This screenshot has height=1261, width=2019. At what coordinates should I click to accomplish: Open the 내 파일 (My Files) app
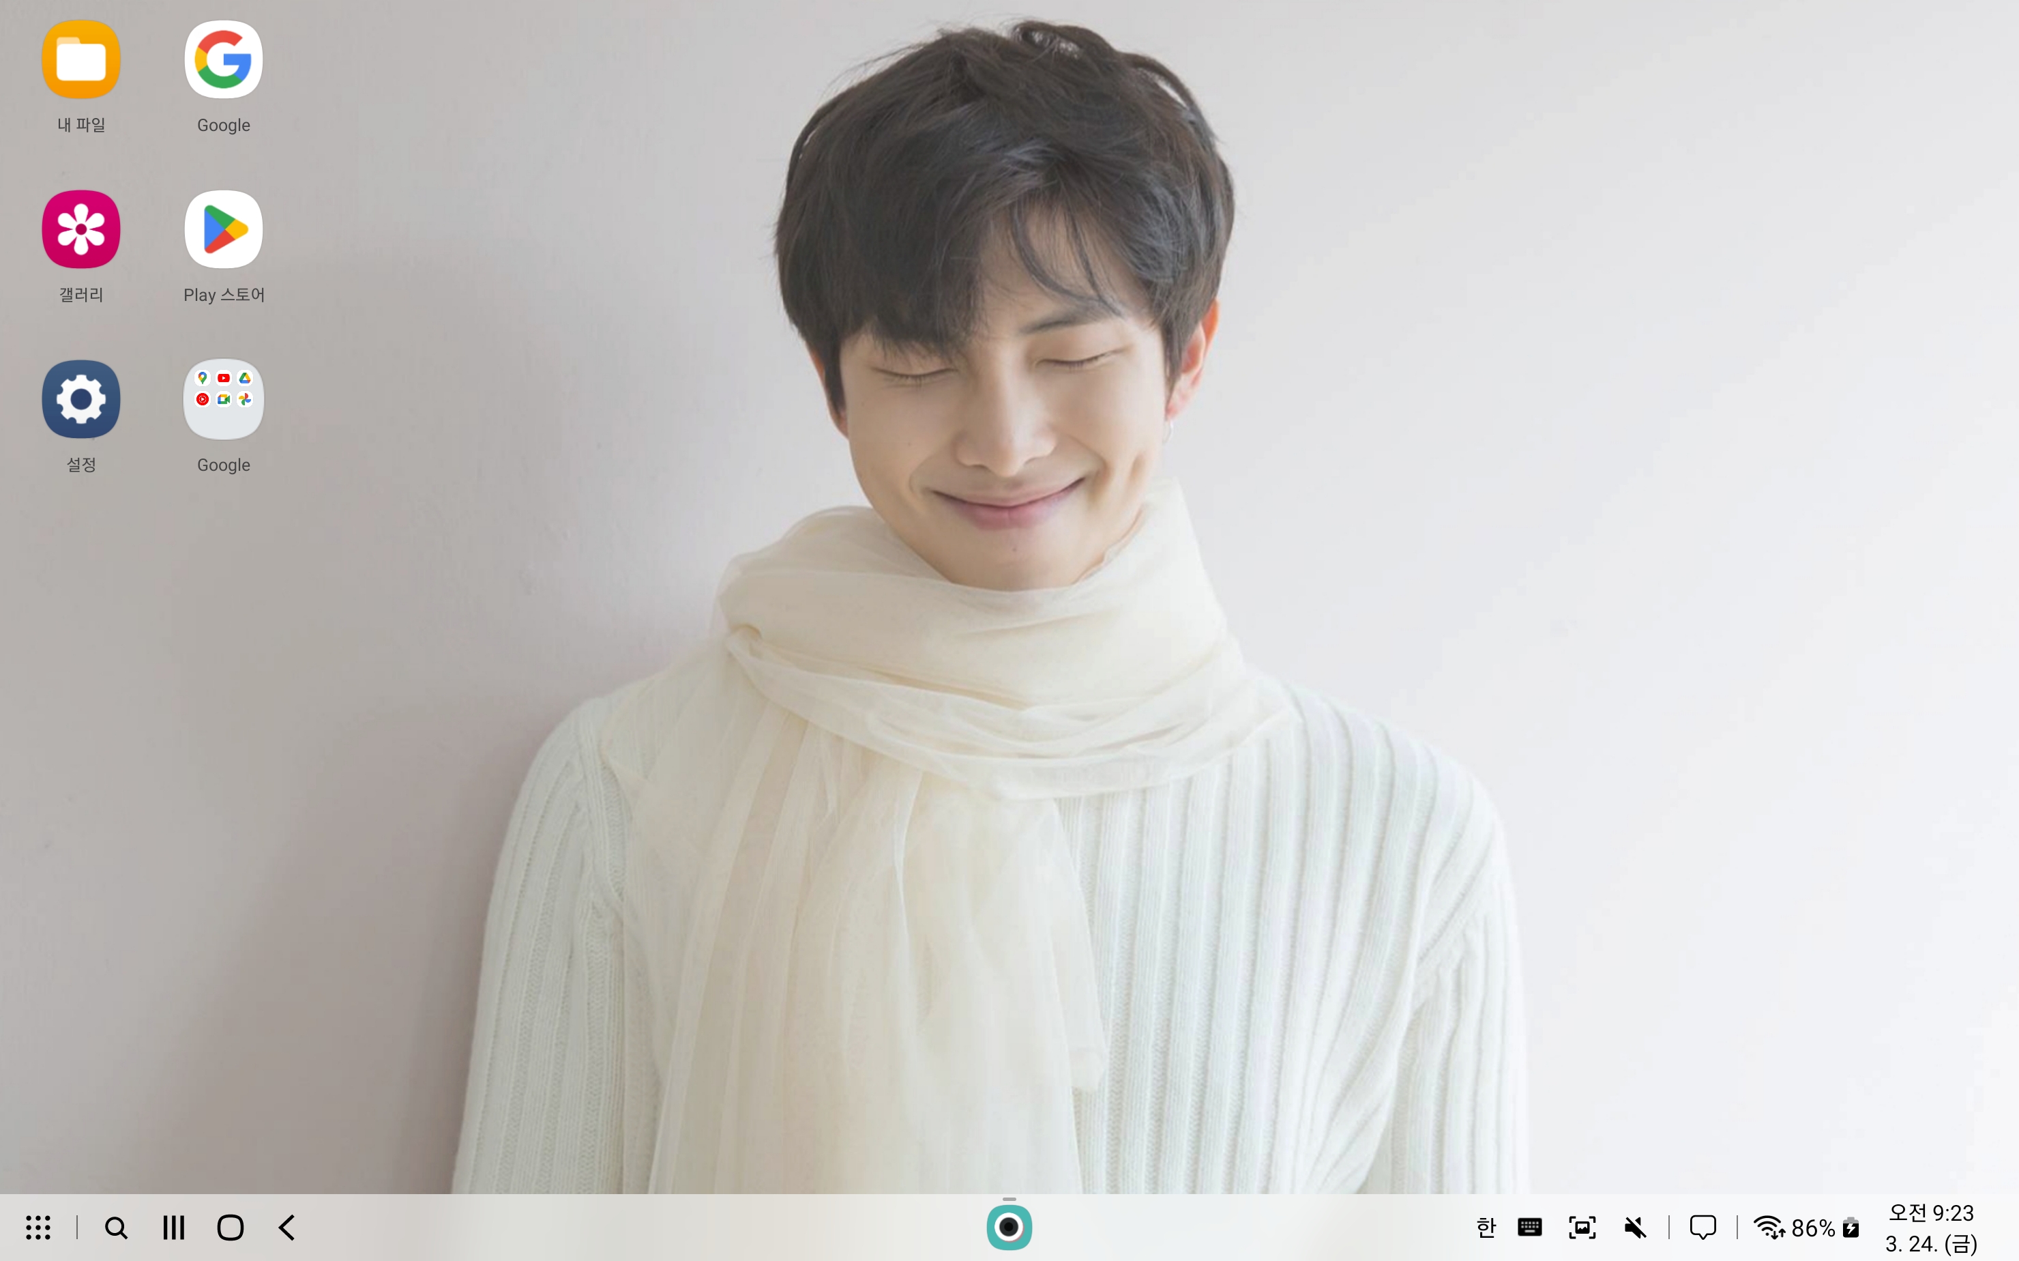pyautogui.click(x=81, y=60)
